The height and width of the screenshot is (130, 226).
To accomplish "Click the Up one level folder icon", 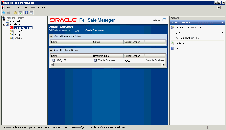I will pyautogui.click(x=15, y=13).
